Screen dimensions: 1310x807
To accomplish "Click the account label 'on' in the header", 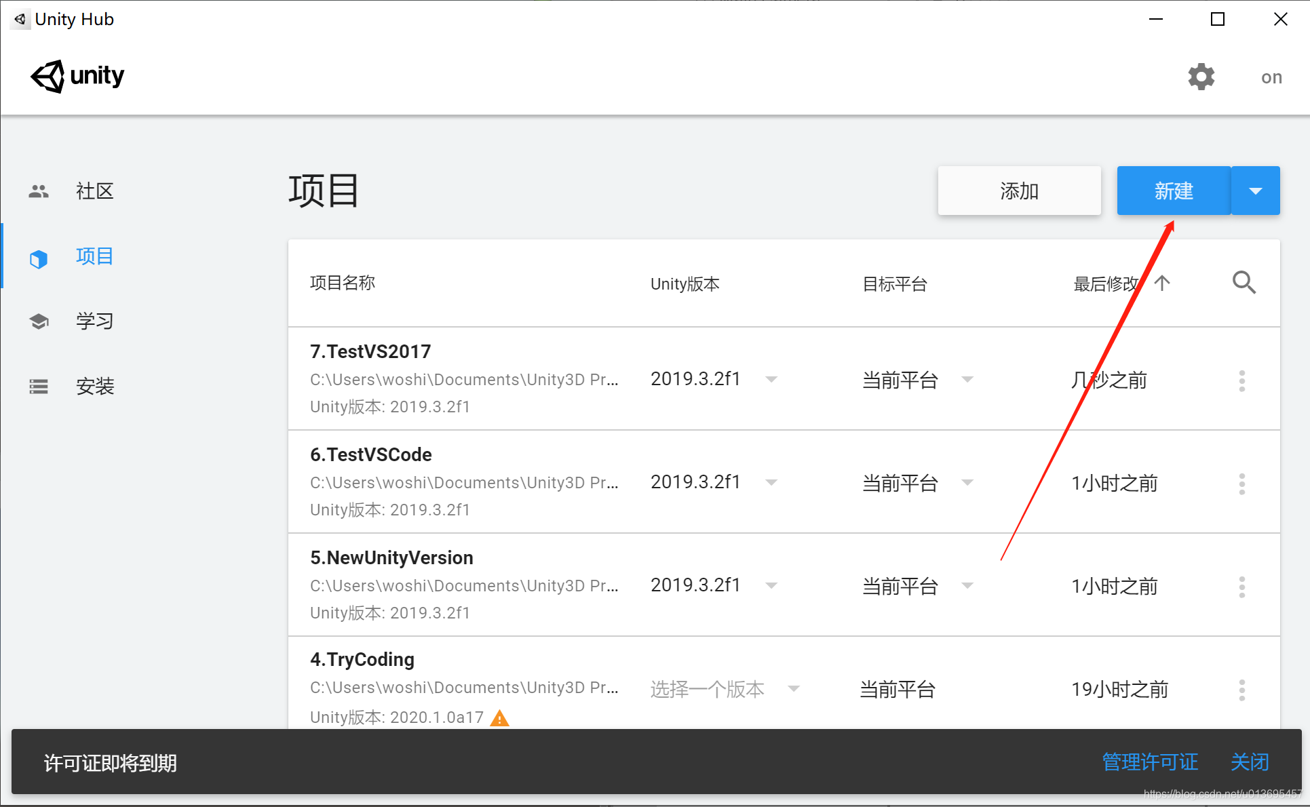I will tap(1271, 77).
